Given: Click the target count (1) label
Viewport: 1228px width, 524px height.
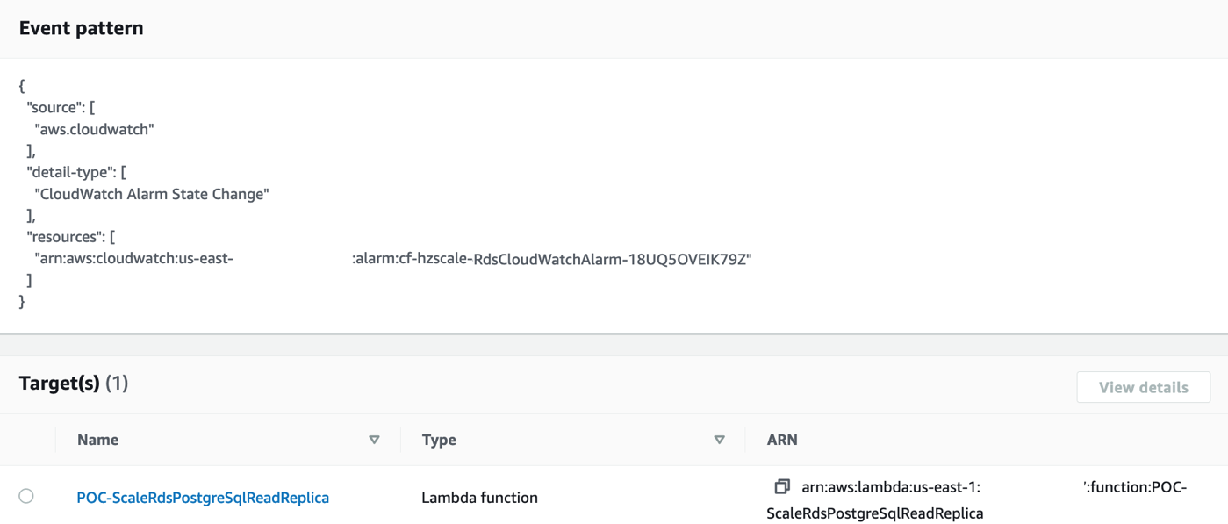Looking at the screenshot, I should (117, 384).
